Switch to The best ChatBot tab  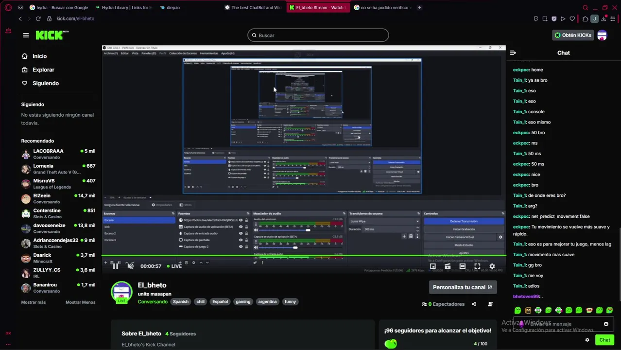coord(253,8)
